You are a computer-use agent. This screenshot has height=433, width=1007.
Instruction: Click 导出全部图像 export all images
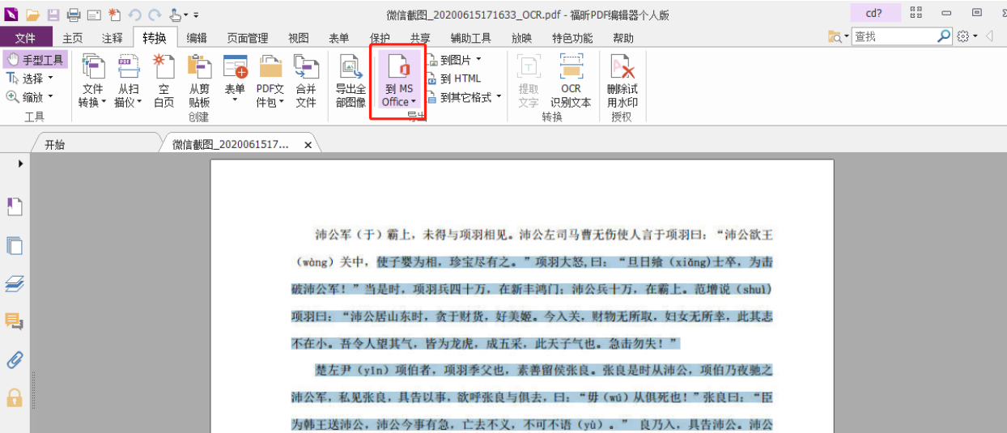pyautogui.click(x=351, y=81)
